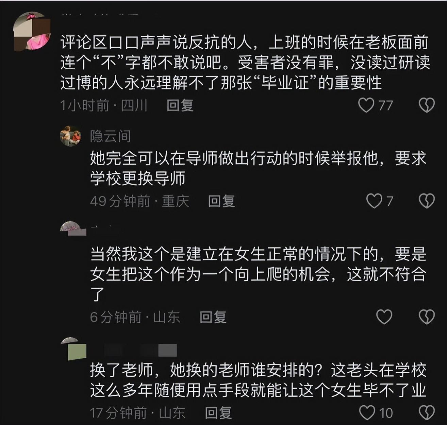The image size is (447, 425).
Task: Tap broken-heart icon on 隐云间's comment
Action: (427, 201)
